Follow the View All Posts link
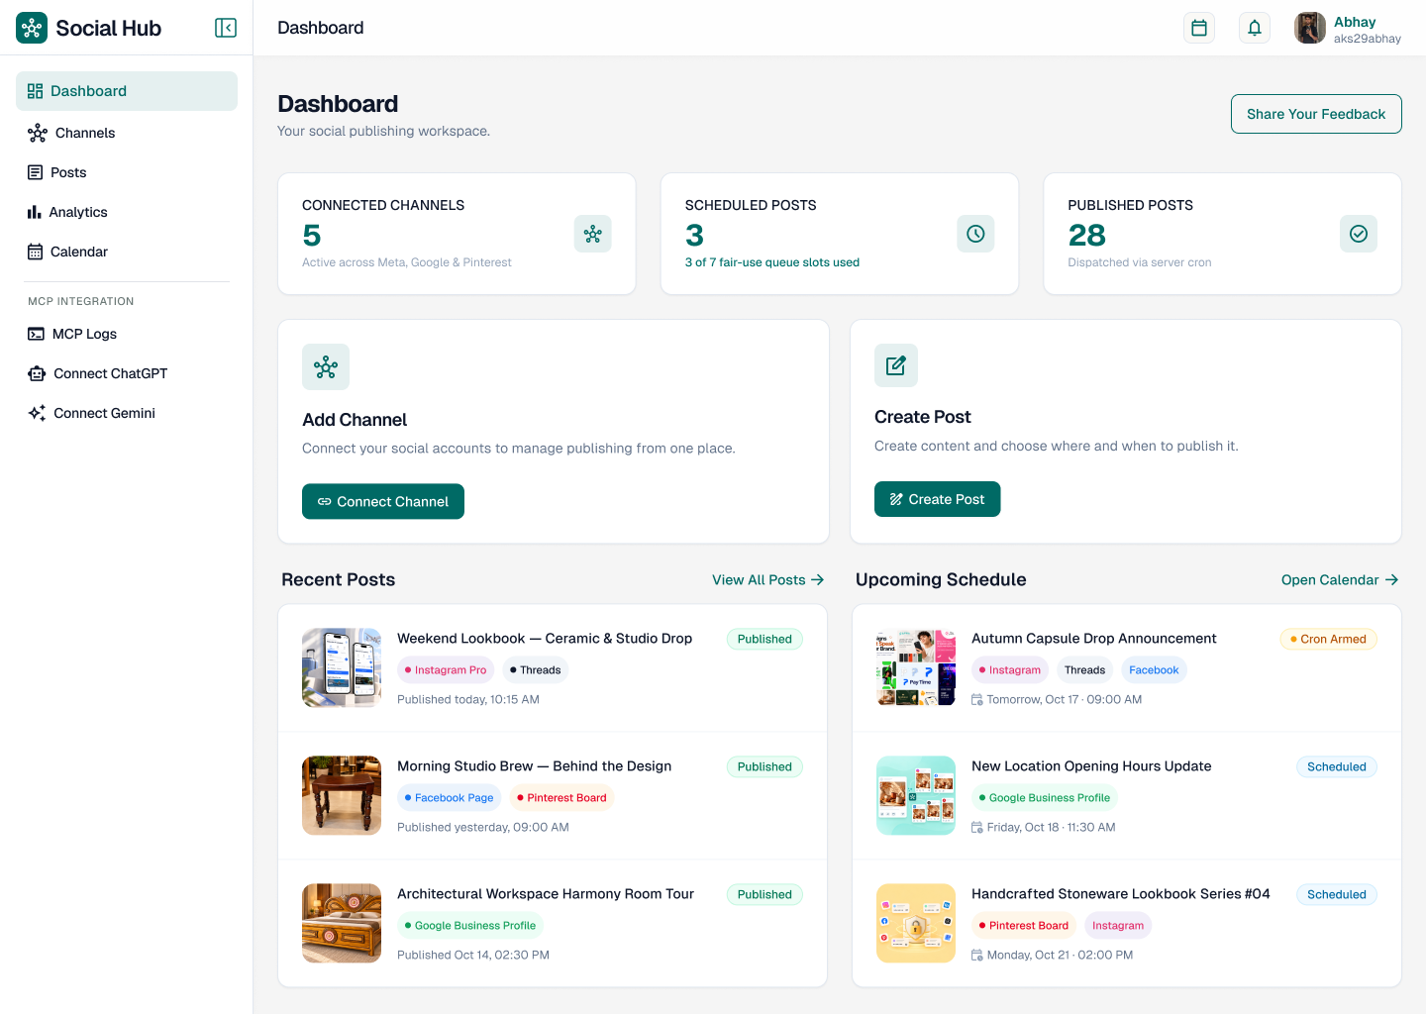The height and width of the screenshot is (1014, 1426). [768, 580]
